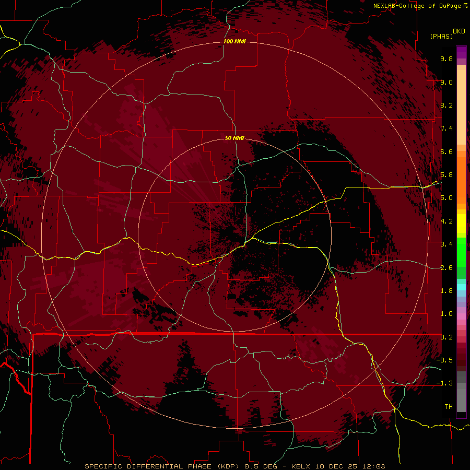Viewport: 470px width, 470px height.
Task: Click the 2.6 legend scale value
Action: pyautogui.click(x=446, y=268)
